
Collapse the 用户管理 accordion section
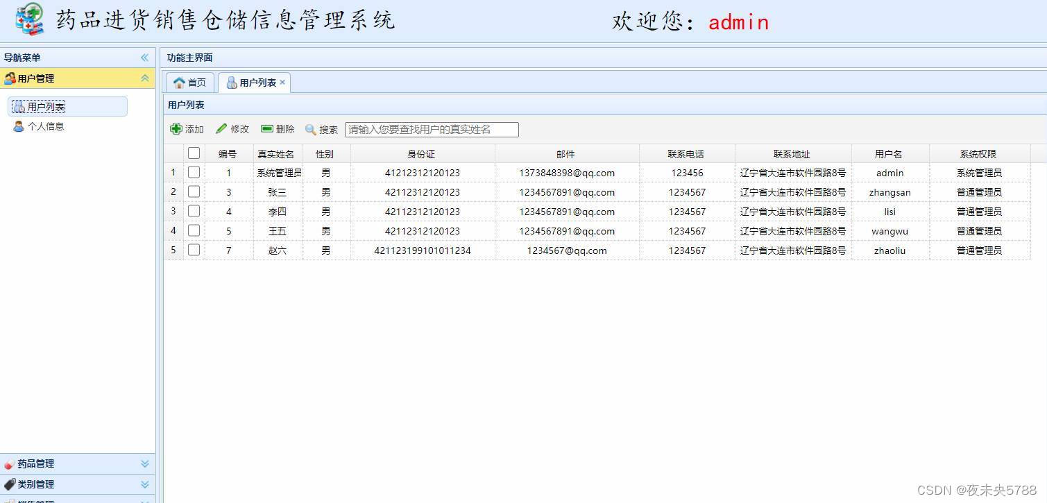point(144,78)
